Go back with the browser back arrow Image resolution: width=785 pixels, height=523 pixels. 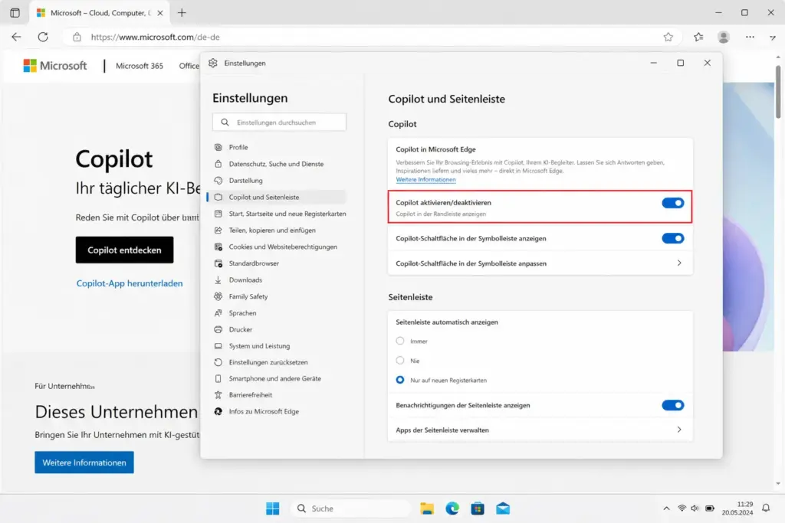coord(17,37)
